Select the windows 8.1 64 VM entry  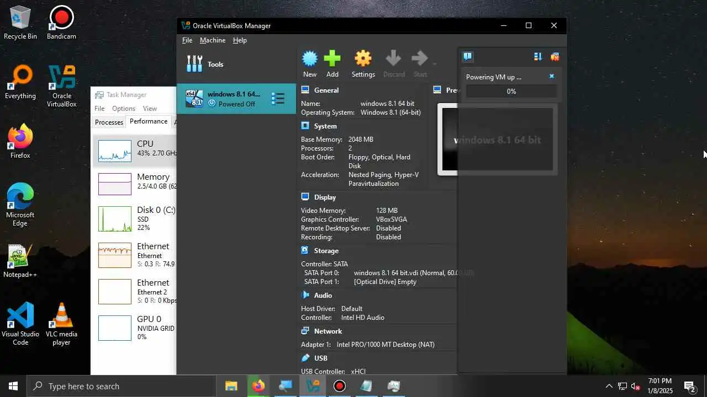tap(236, 99)
